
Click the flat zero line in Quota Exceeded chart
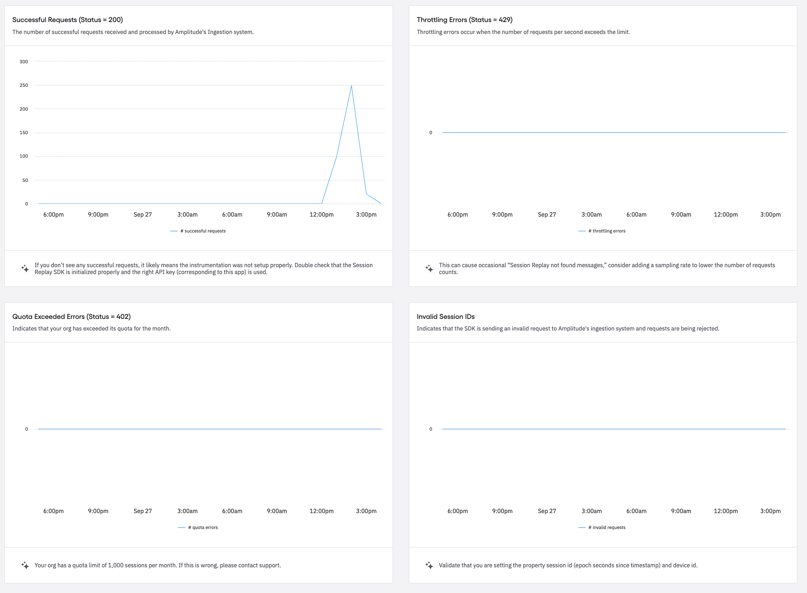[210, 429]
